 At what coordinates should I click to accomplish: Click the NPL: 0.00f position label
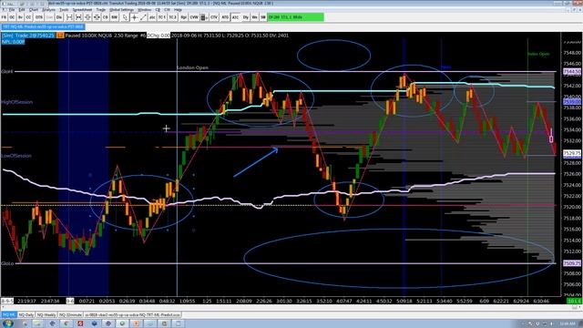coord(13,42)
